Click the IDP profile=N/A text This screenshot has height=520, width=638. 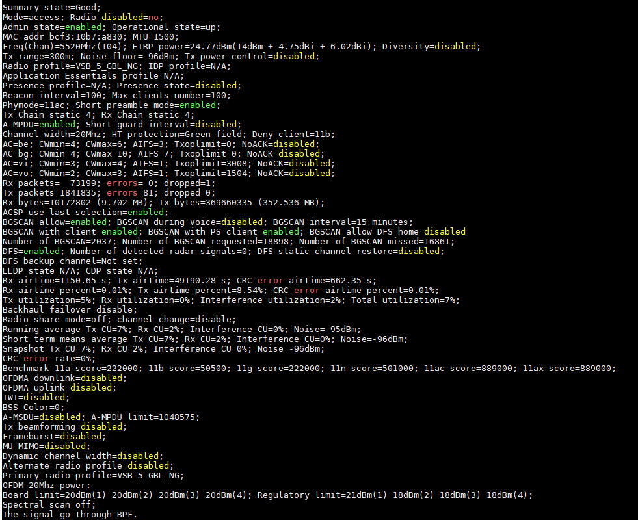tap(189, 66)
